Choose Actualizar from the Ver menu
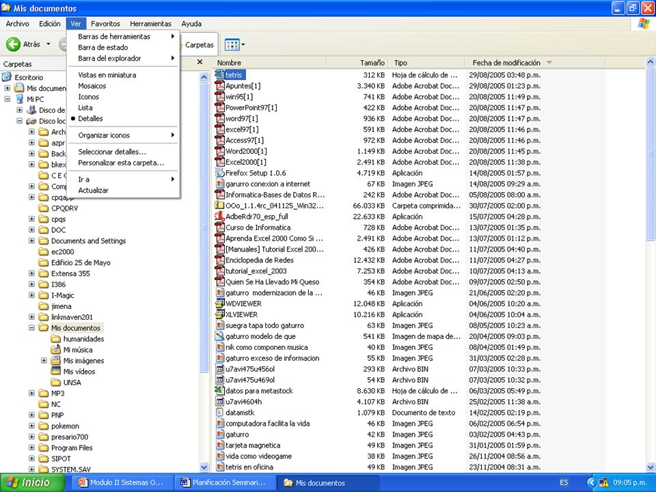656x492 pixels. (x=124, y=191)
